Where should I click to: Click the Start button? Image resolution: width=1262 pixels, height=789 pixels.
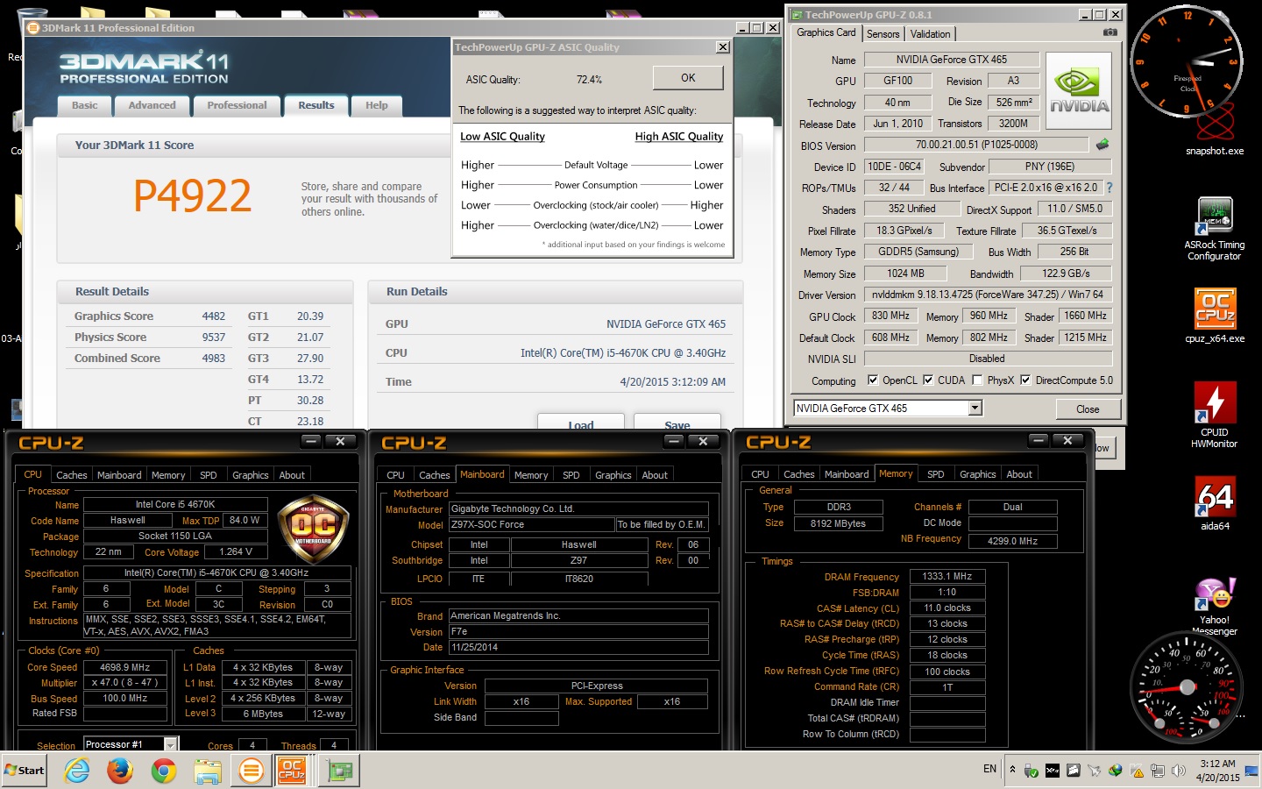pyautogui.click(x=25, y=771)
